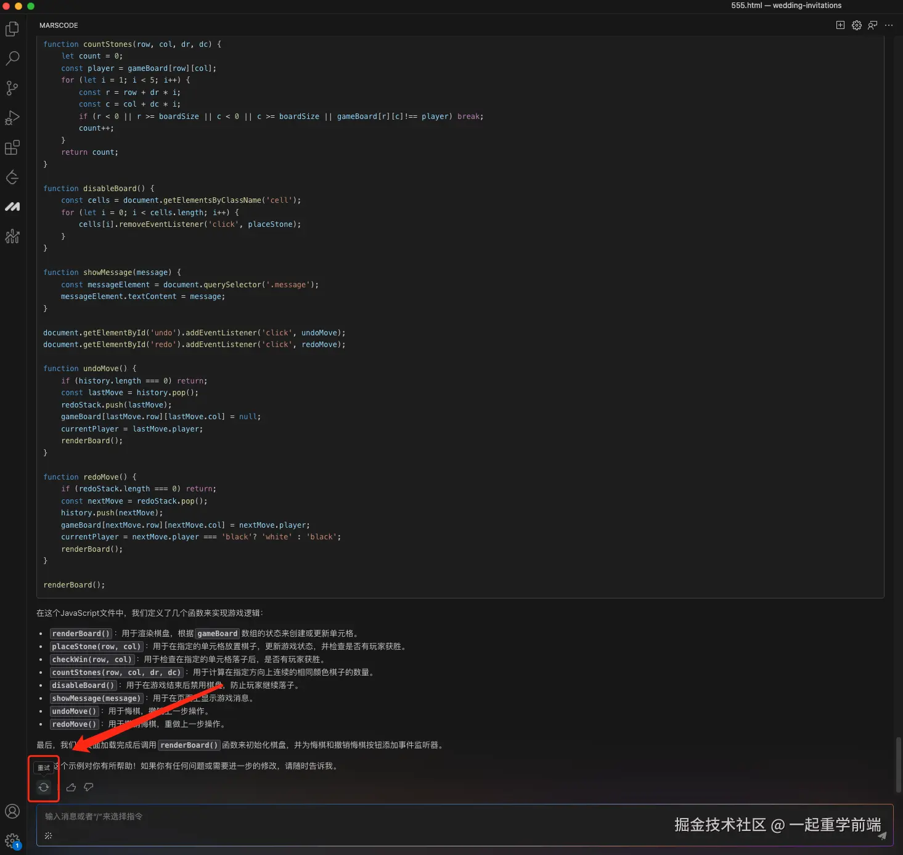Viewport: 903px width, 855px height.
Task: Click the 'return count;' code line
Action: 89,152
